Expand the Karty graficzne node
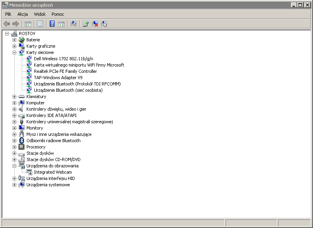This screenshot has height=228, width=313. point(15,46)
